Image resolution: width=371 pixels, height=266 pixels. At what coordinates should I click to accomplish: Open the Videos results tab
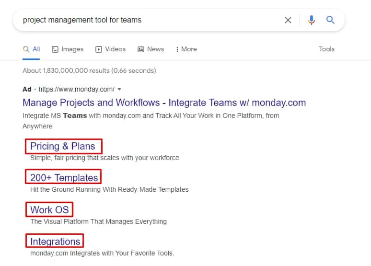(111, 49)
